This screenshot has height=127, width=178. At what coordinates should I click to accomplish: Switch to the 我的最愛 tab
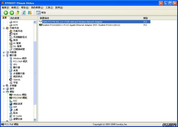coord(15,18)
